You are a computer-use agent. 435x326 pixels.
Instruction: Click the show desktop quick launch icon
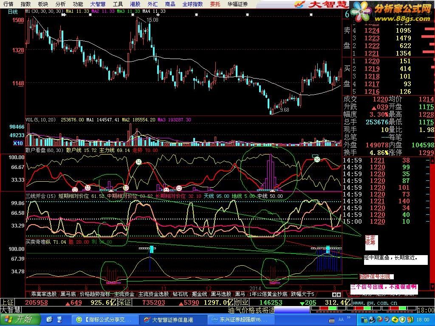(x=59, y=320)
